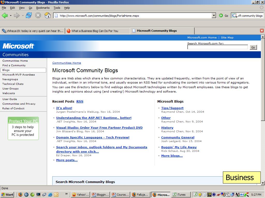The image size is (265, 198).
Task: Open Technical Chats in the sidebar
Action: click(13, 84)
